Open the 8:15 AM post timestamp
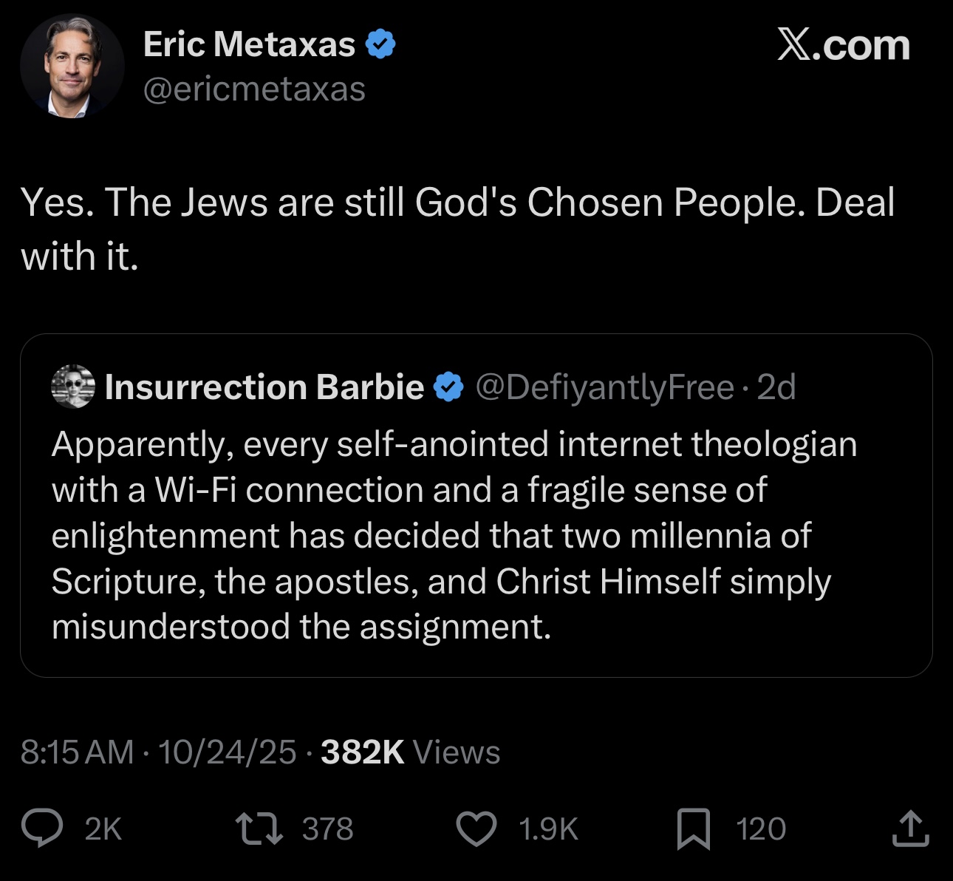 (77, 752)
